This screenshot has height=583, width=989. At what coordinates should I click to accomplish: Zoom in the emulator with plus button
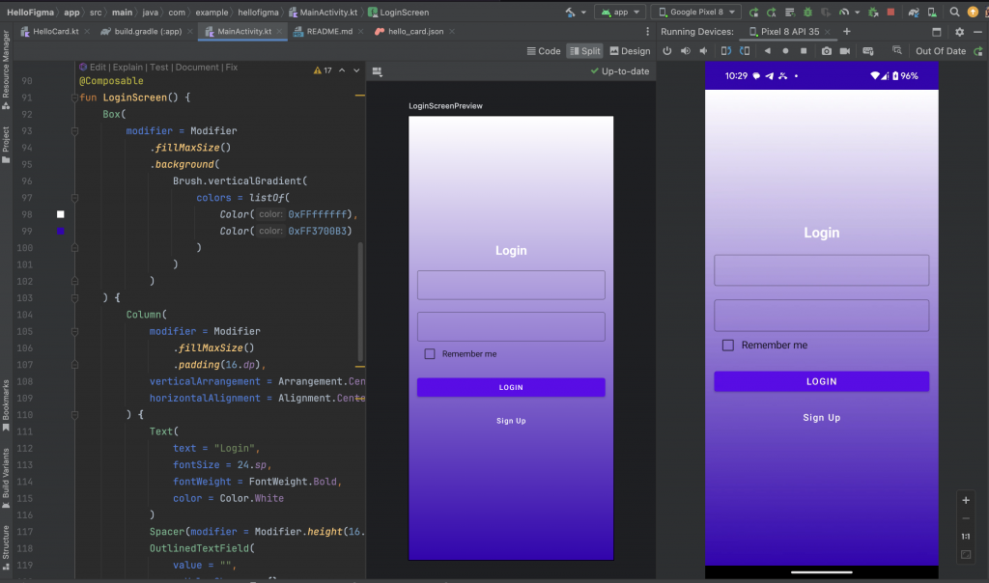tap(966, 500)
